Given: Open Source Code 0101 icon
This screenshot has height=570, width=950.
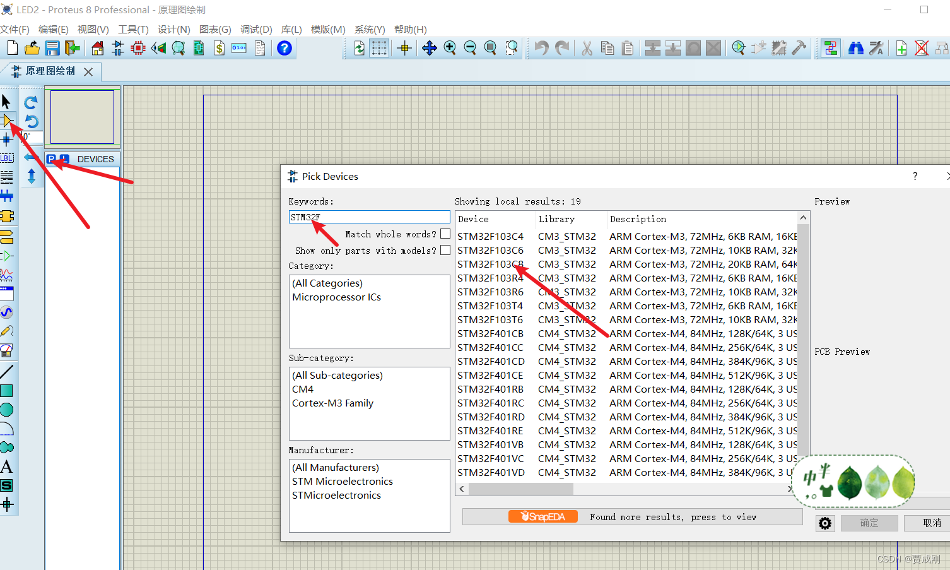Looking at the screenshot, I should tap(239, 48).
